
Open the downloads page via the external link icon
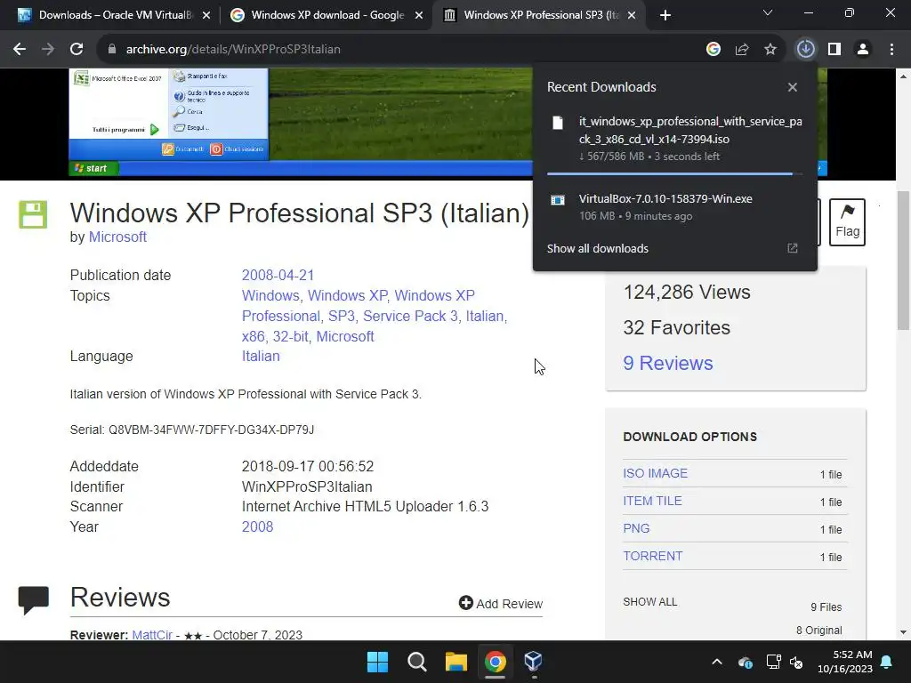[x=793, y=249]
